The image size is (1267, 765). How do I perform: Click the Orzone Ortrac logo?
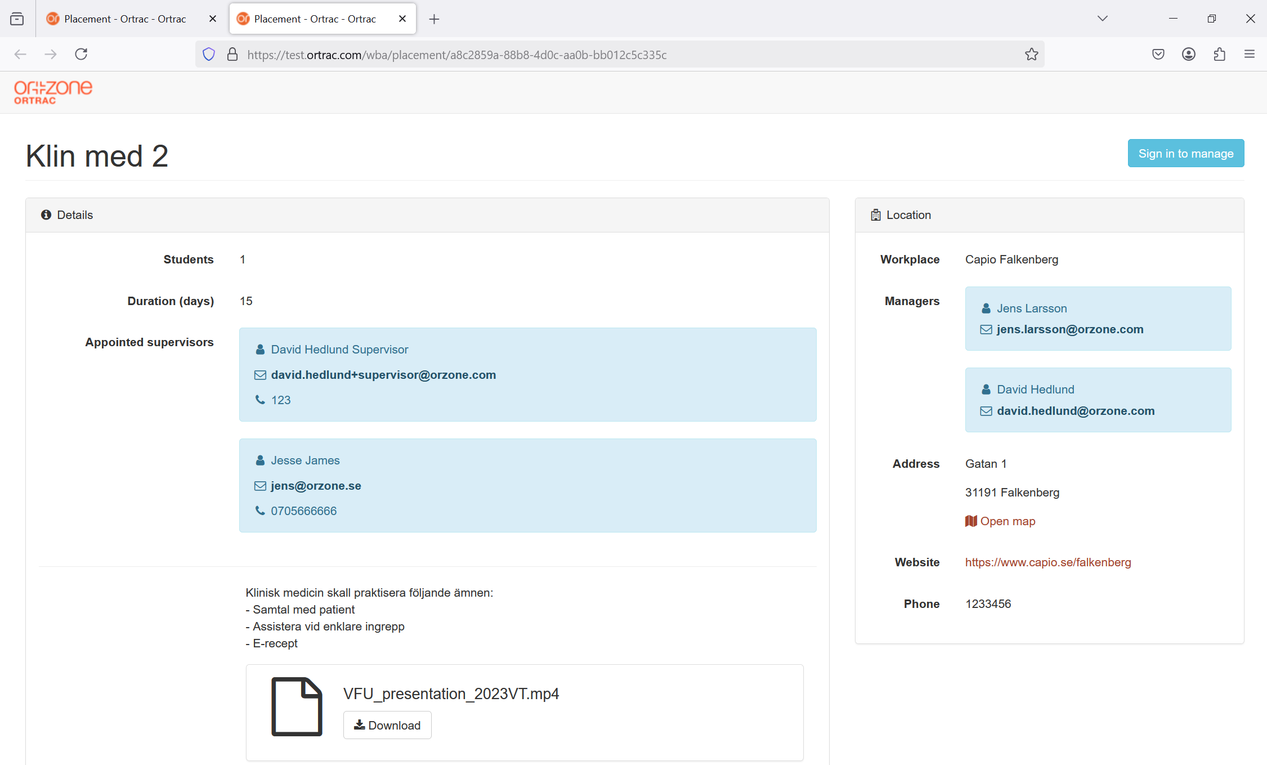53,92
